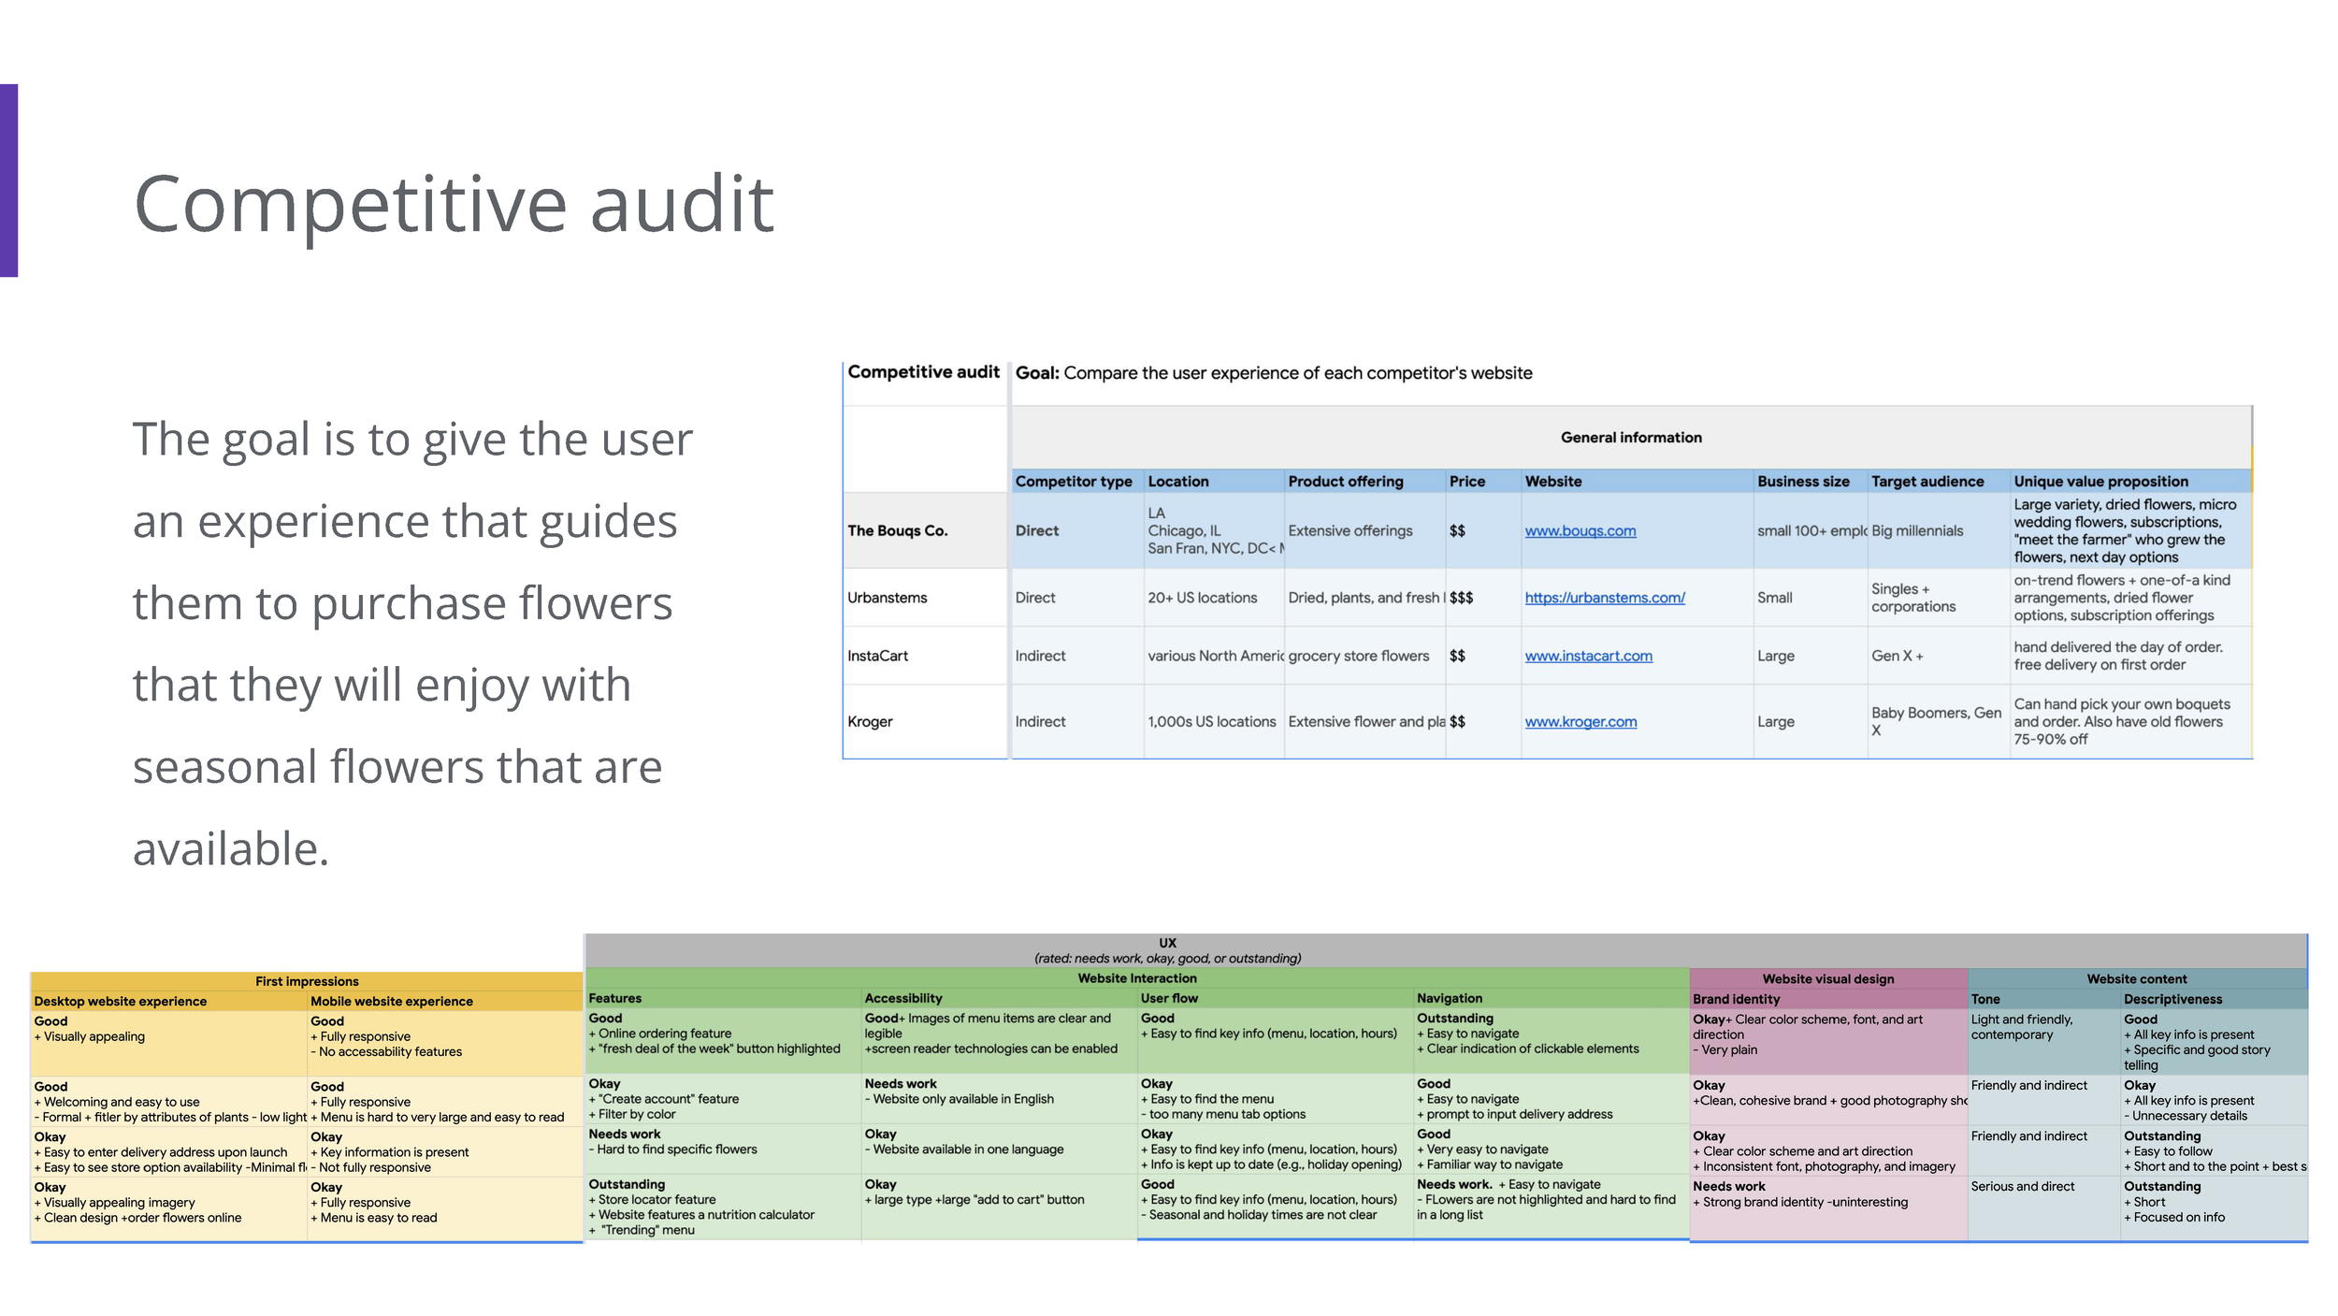Click the Unique value proposition header
The width and height of the screenshot is (2338, 1316).
[x=2100, y=481]
